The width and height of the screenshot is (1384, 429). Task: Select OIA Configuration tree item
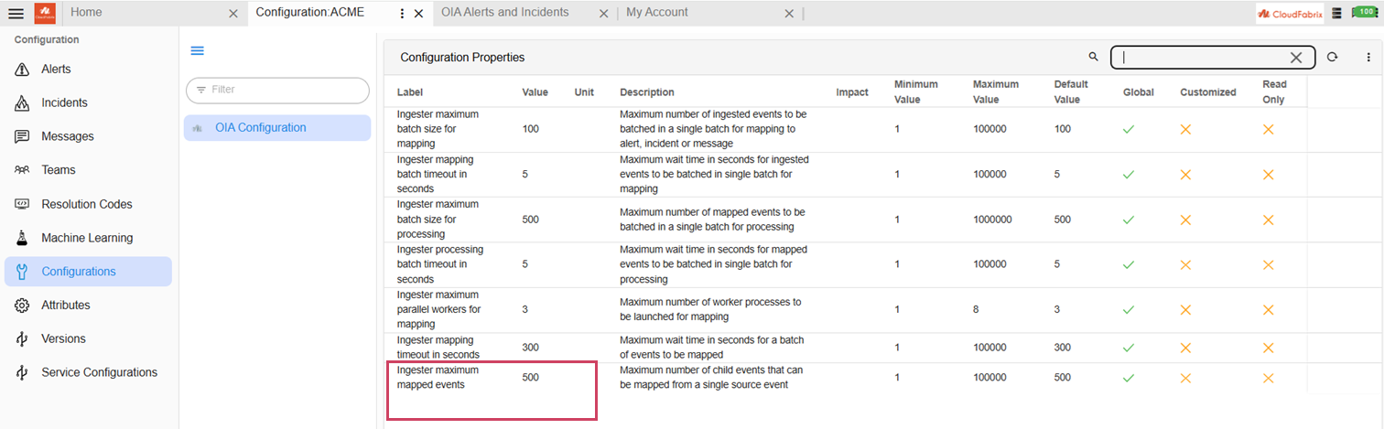coord(277,128)
